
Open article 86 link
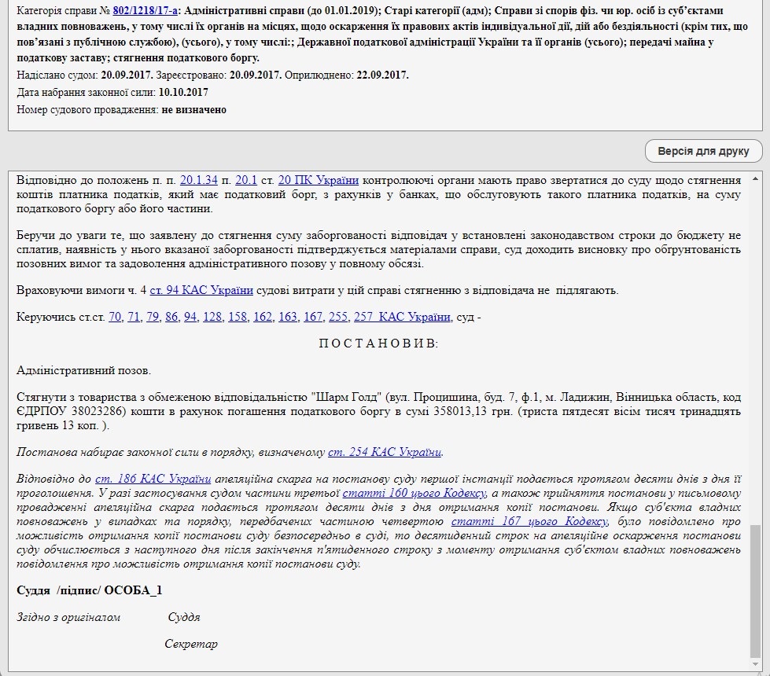click(x=171, y=317)
